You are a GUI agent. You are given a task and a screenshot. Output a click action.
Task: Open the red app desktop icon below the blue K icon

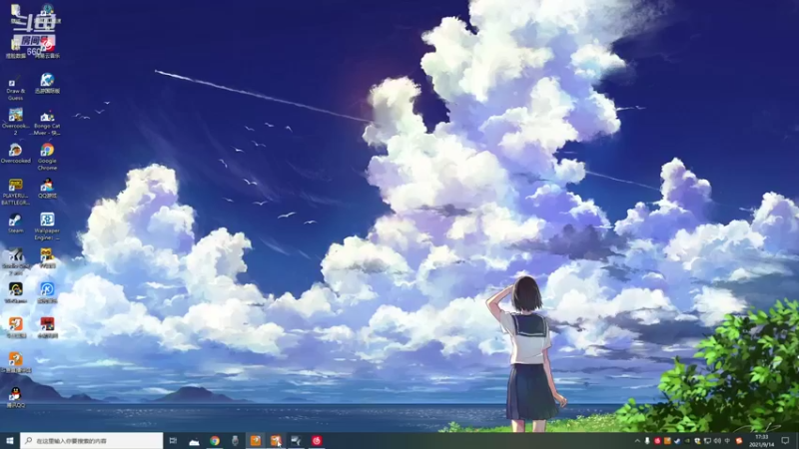(47, 328)
